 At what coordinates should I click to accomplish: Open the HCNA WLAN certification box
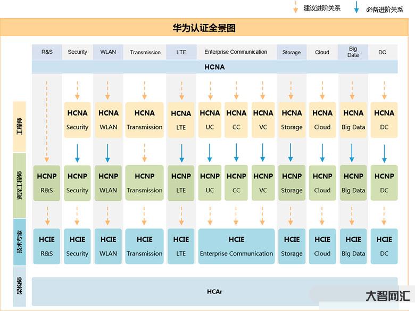tap(108, 120)
